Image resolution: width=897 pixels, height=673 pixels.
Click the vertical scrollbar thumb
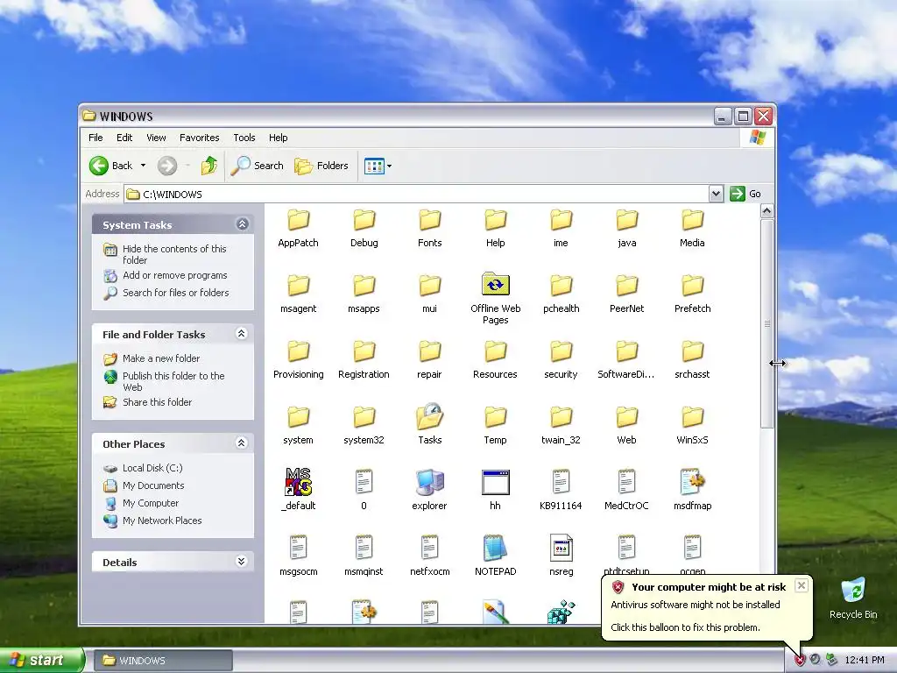coord(766,323)
